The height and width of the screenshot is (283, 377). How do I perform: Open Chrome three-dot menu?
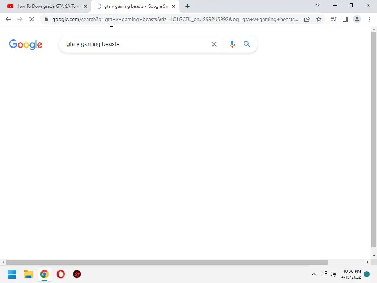coord(369,19)
